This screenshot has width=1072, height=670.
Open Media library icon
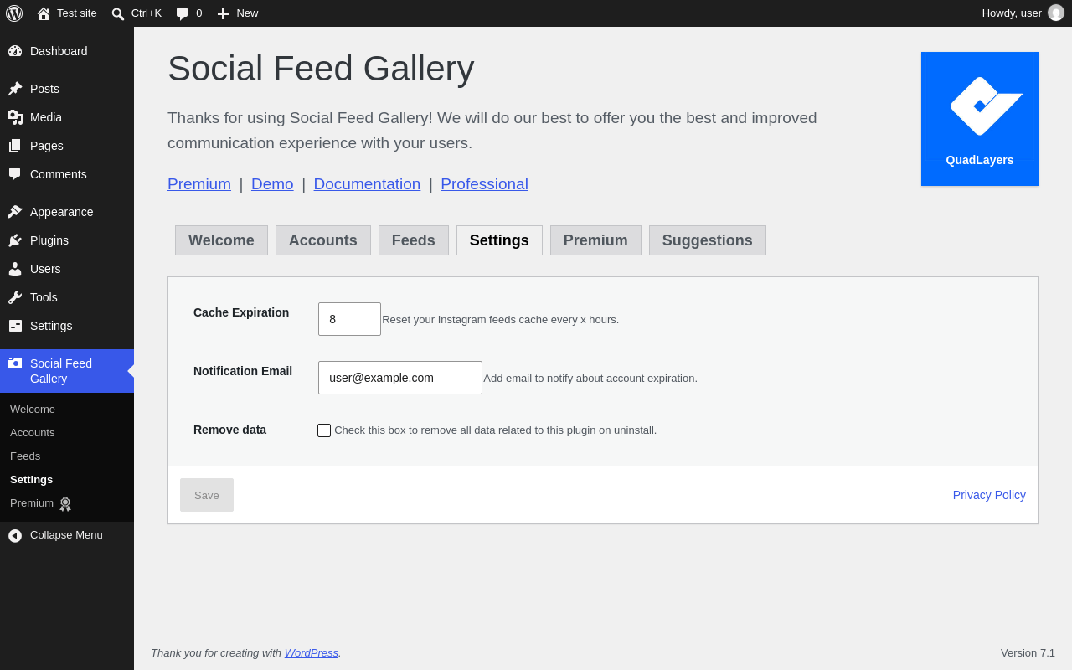point(15,117)
